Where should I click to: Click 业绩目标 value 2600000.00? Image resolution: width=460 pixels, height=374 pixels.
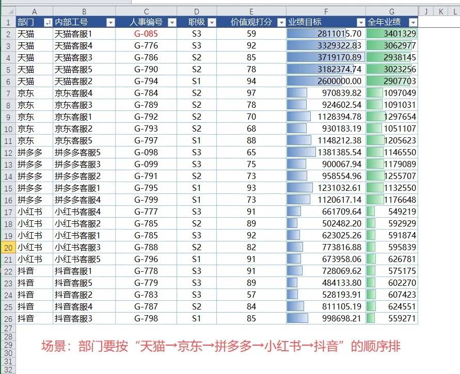click(x=326, y=81)
